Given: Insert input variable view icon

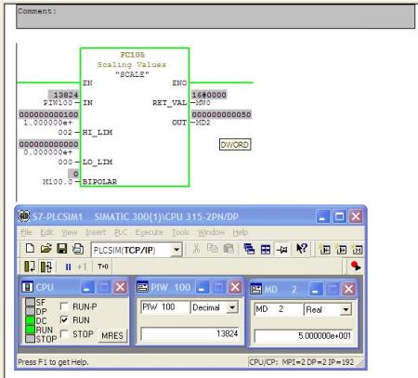Looking at the screenshot, I should pyautogui.click(x=325, y=249).
